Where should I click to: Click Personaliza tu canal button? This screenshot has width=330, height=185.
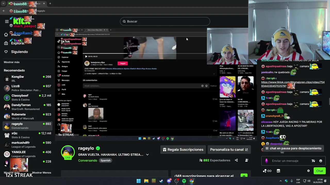229,150
